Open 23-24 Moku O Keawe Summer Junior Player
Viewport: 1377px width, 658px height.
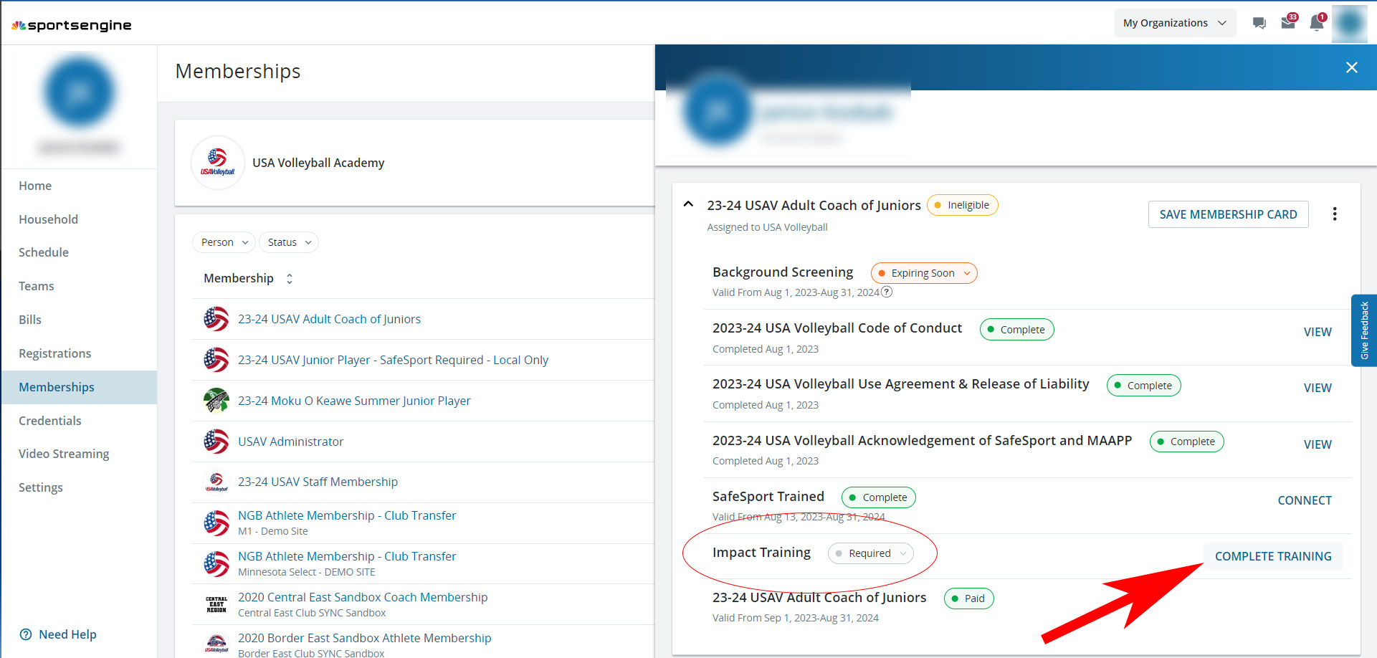354,401
